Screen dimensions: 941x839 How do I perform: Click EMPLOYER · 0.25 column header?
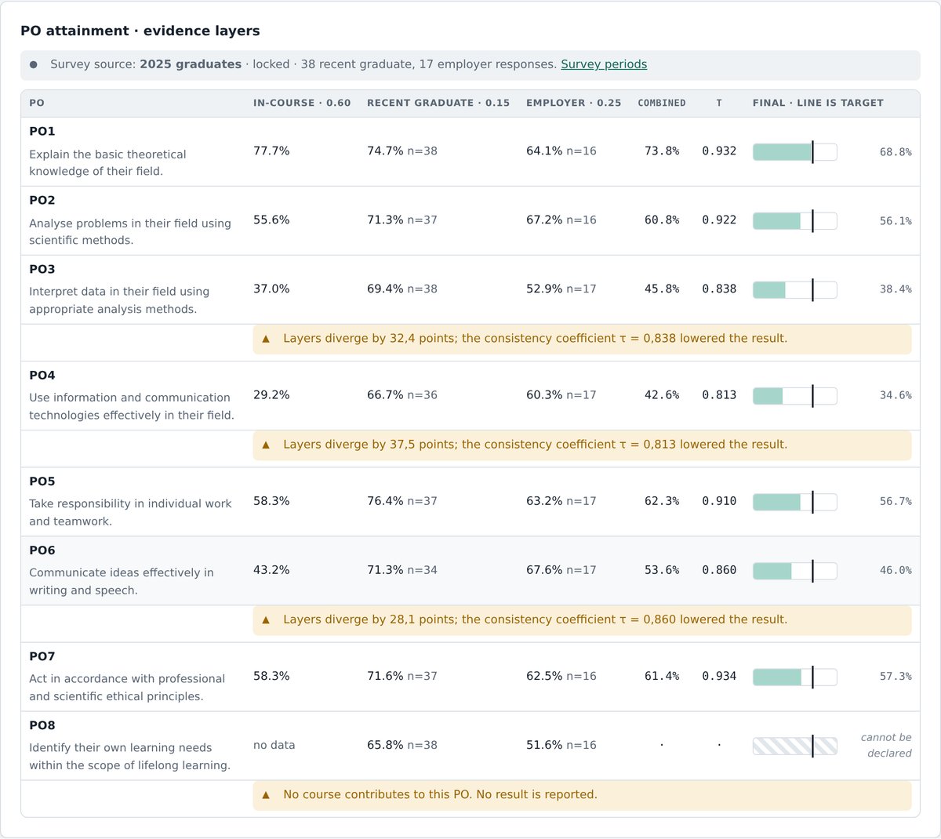(x=574, y=103)
